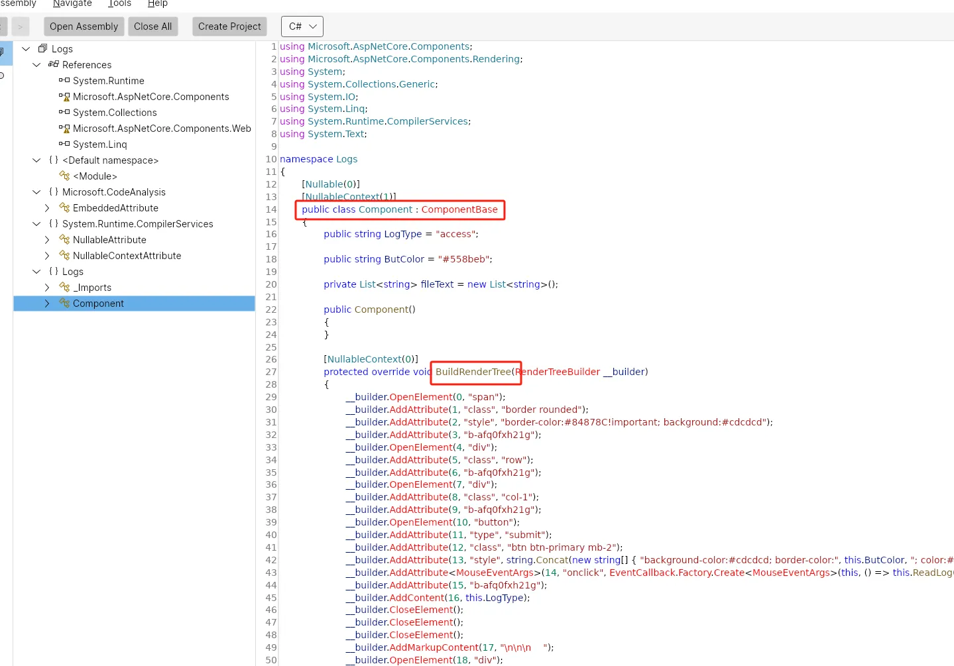The image size is (954, 666).
Task: Click the Microsoft.AspNetCore.Components.Web reference icon
Action: click(x=64, y=129)
